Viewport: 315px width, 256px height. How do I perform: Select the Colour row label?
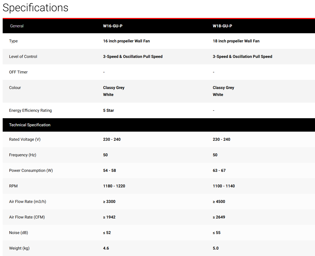[15, 87]
